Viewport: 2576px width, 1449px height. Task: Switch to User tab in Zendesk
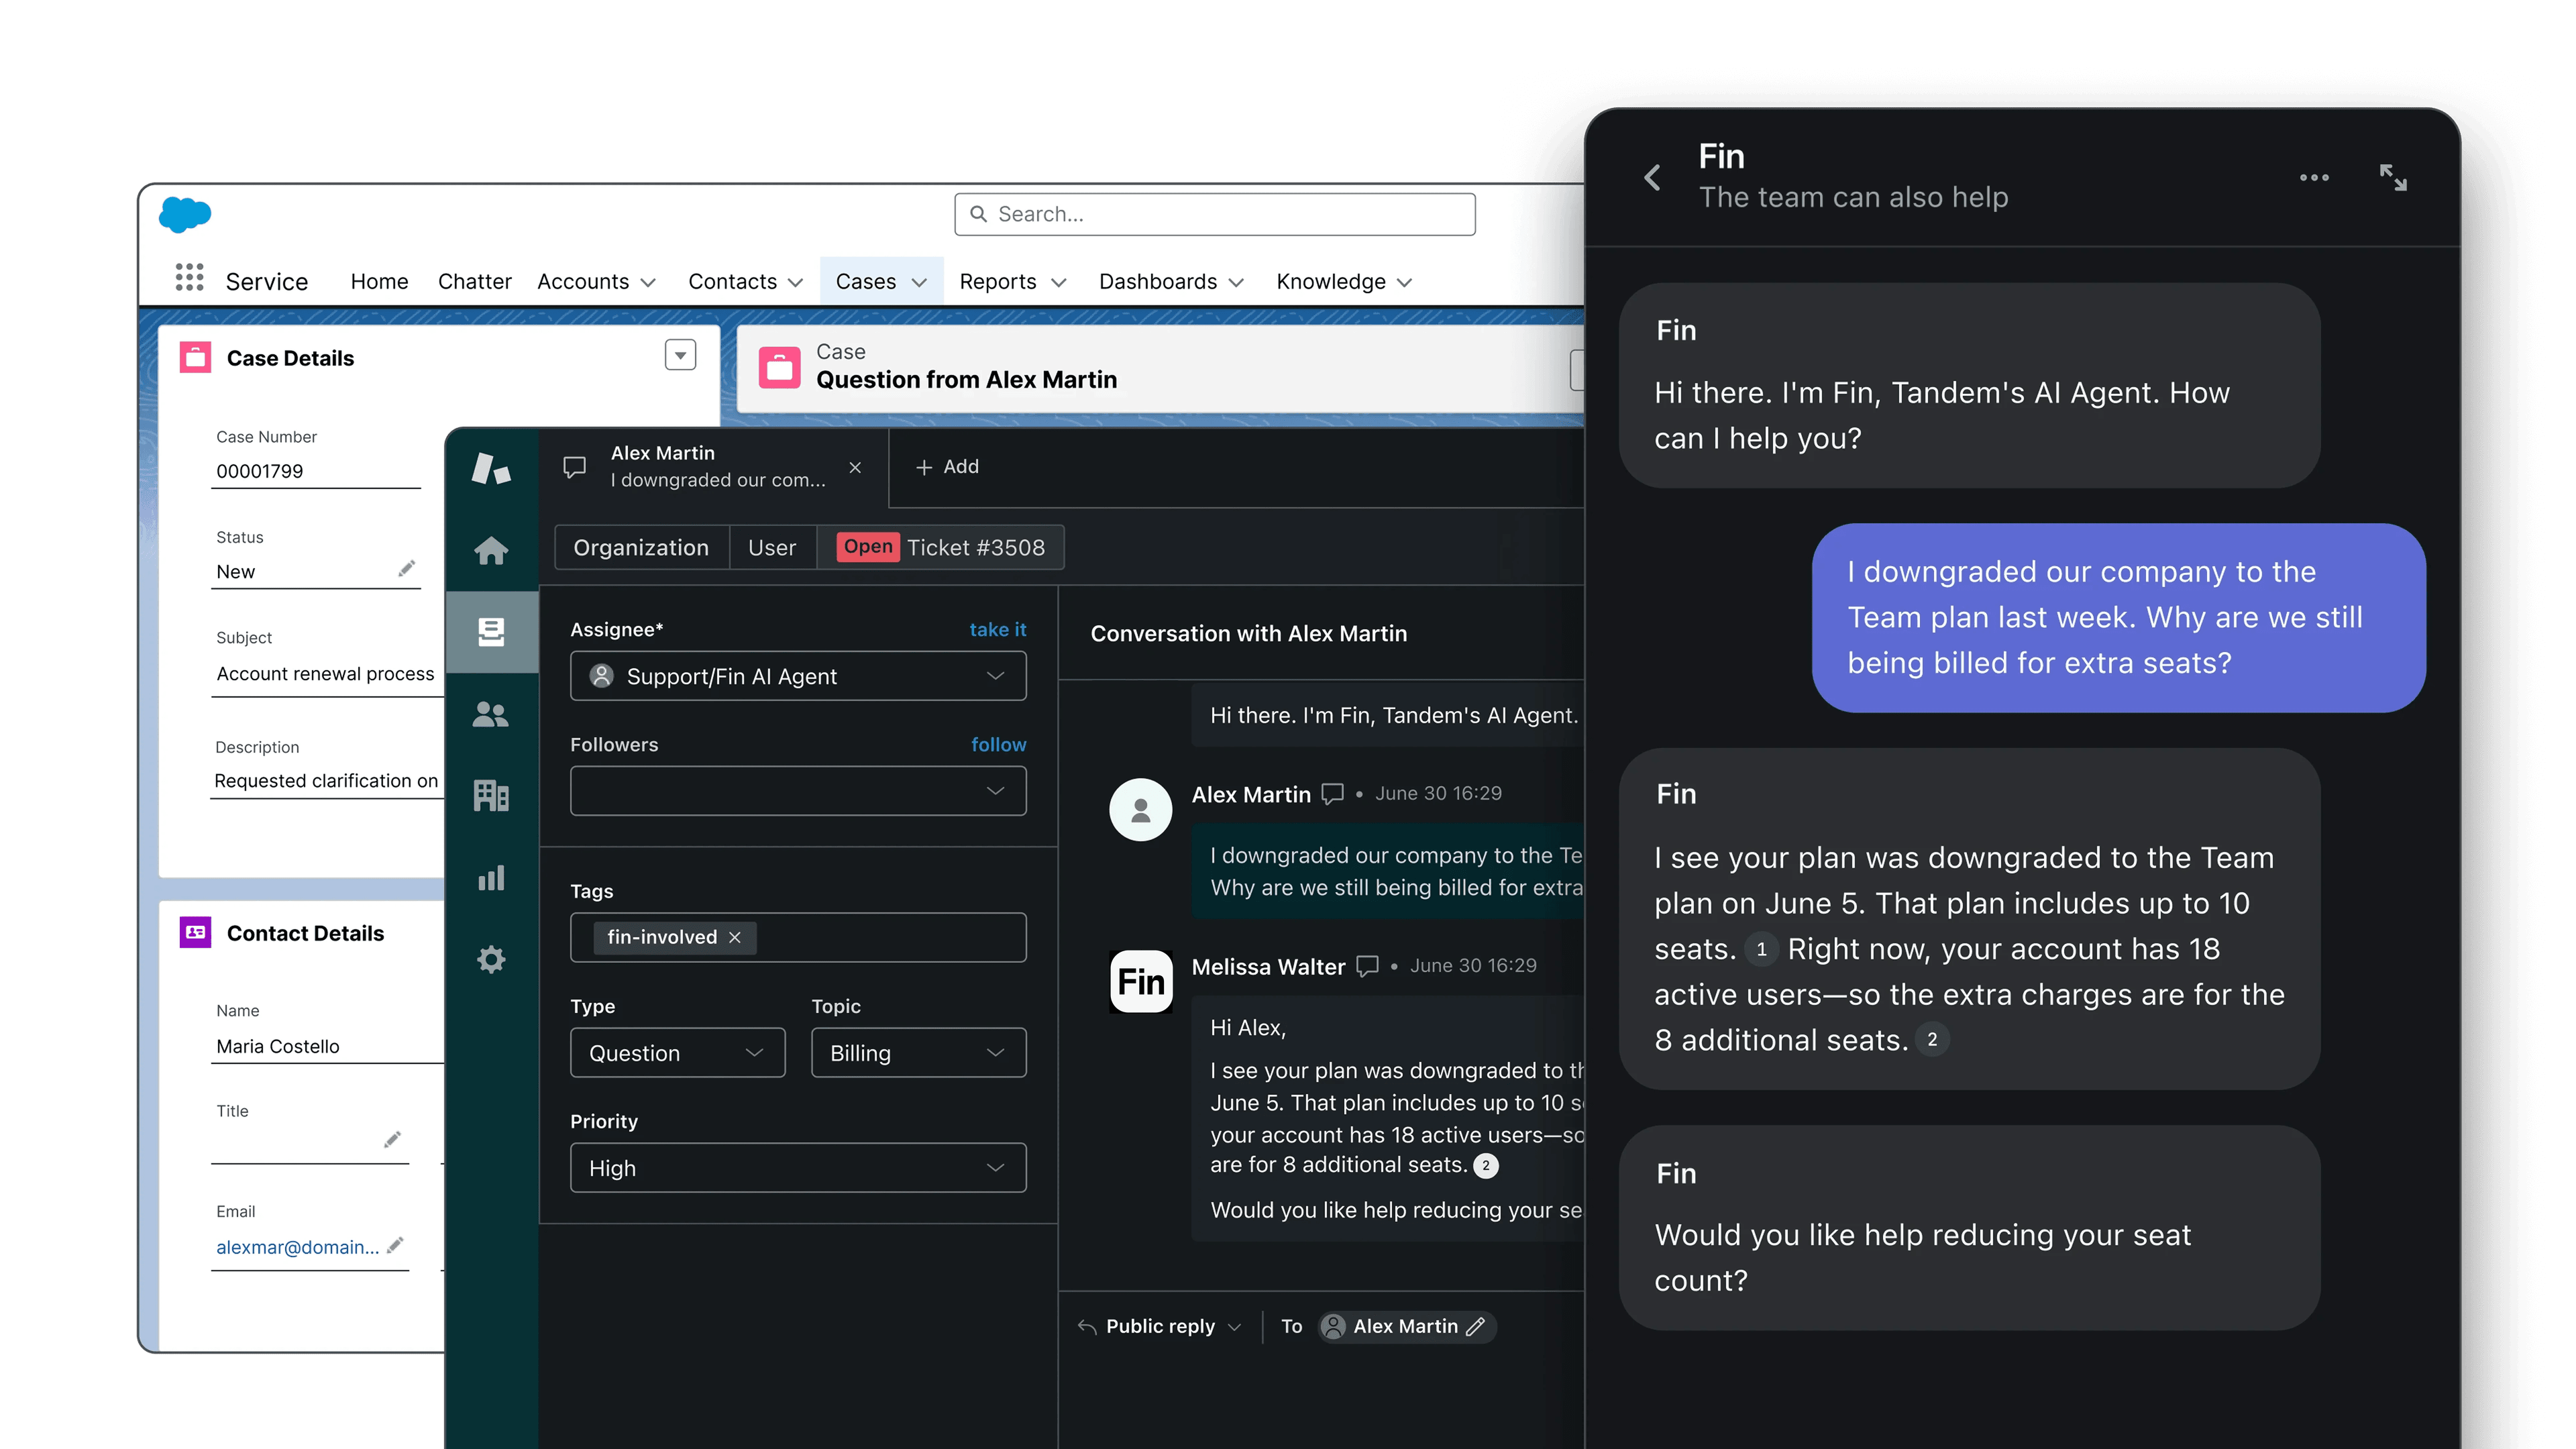(x=772, y=547)
